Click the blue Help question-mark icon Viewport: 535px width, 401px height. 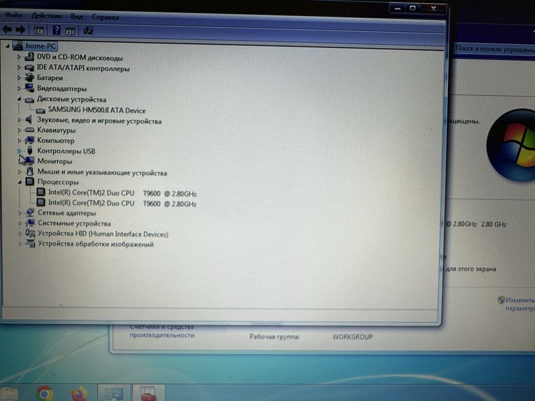(56, 30)
